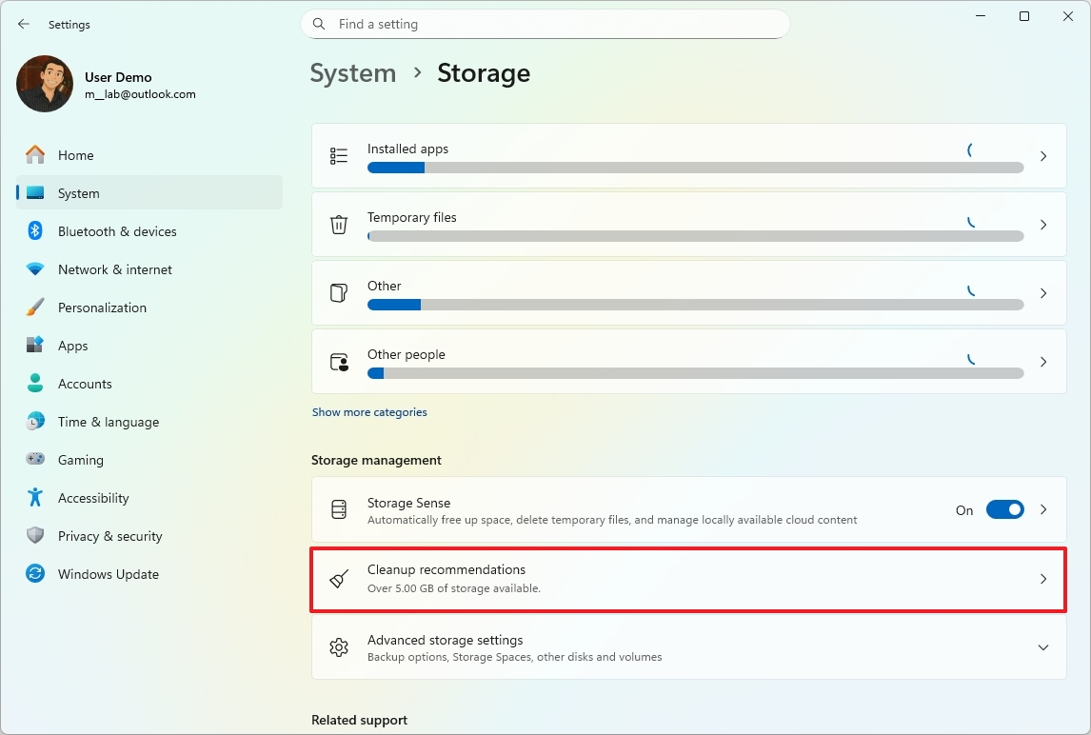The width and height of the screenshot is (1091, 735).
Task: Click the Advanced storage settings gear icon
Action: (339, 647)
